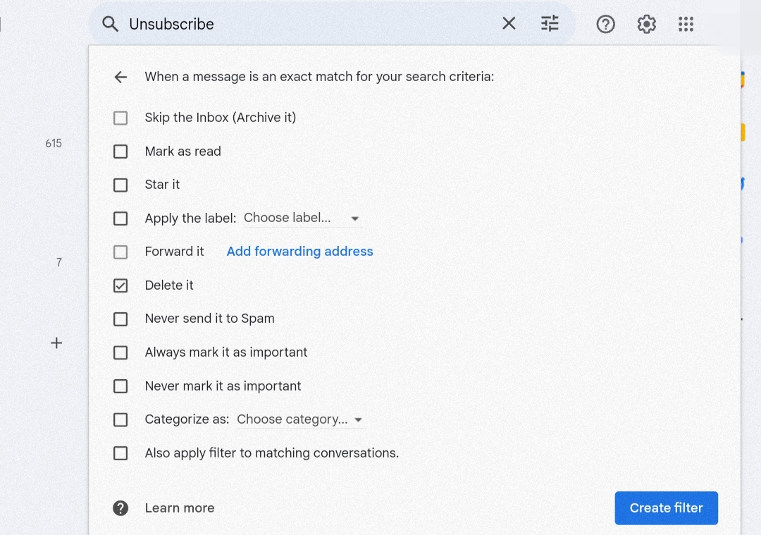
Task: Uncheck the Delete it checkbox
Action: point(120,285)
